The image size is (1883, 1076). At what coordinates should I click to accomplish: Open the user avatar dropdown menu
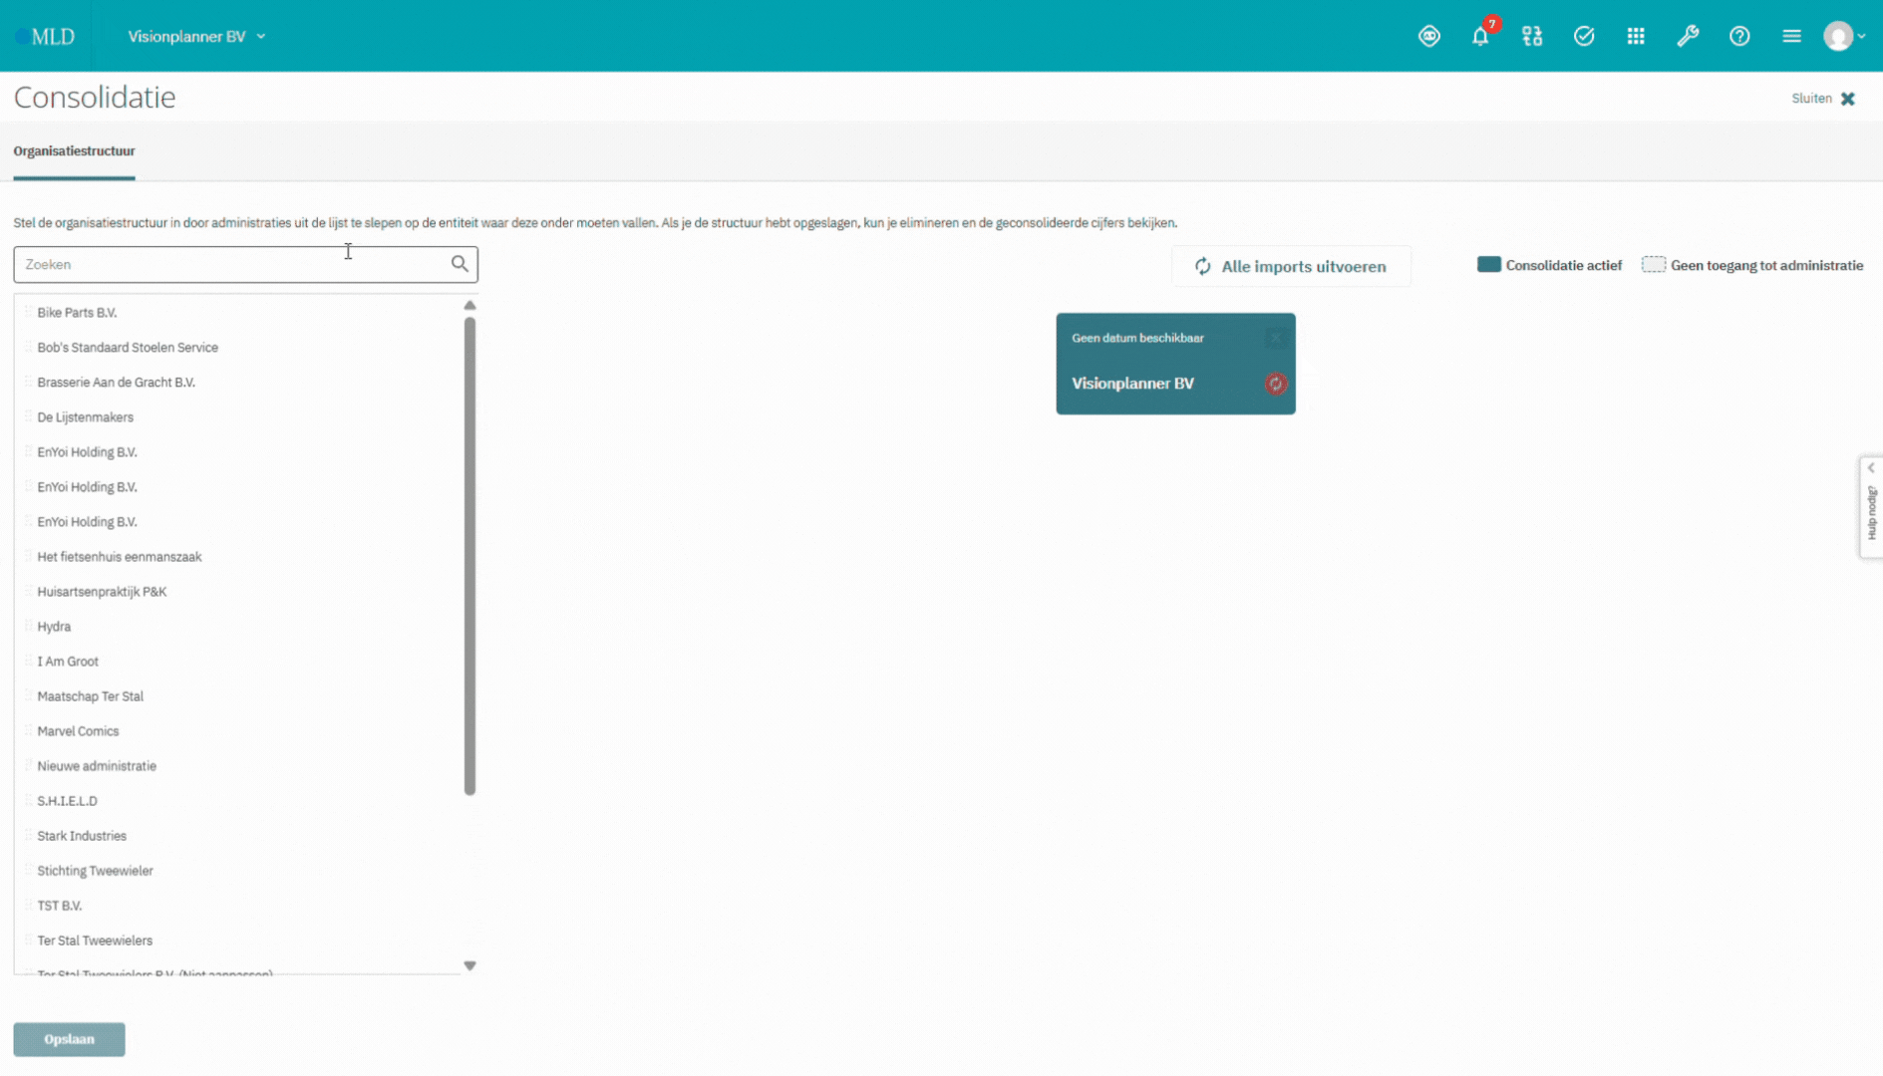click(1844, 37)
